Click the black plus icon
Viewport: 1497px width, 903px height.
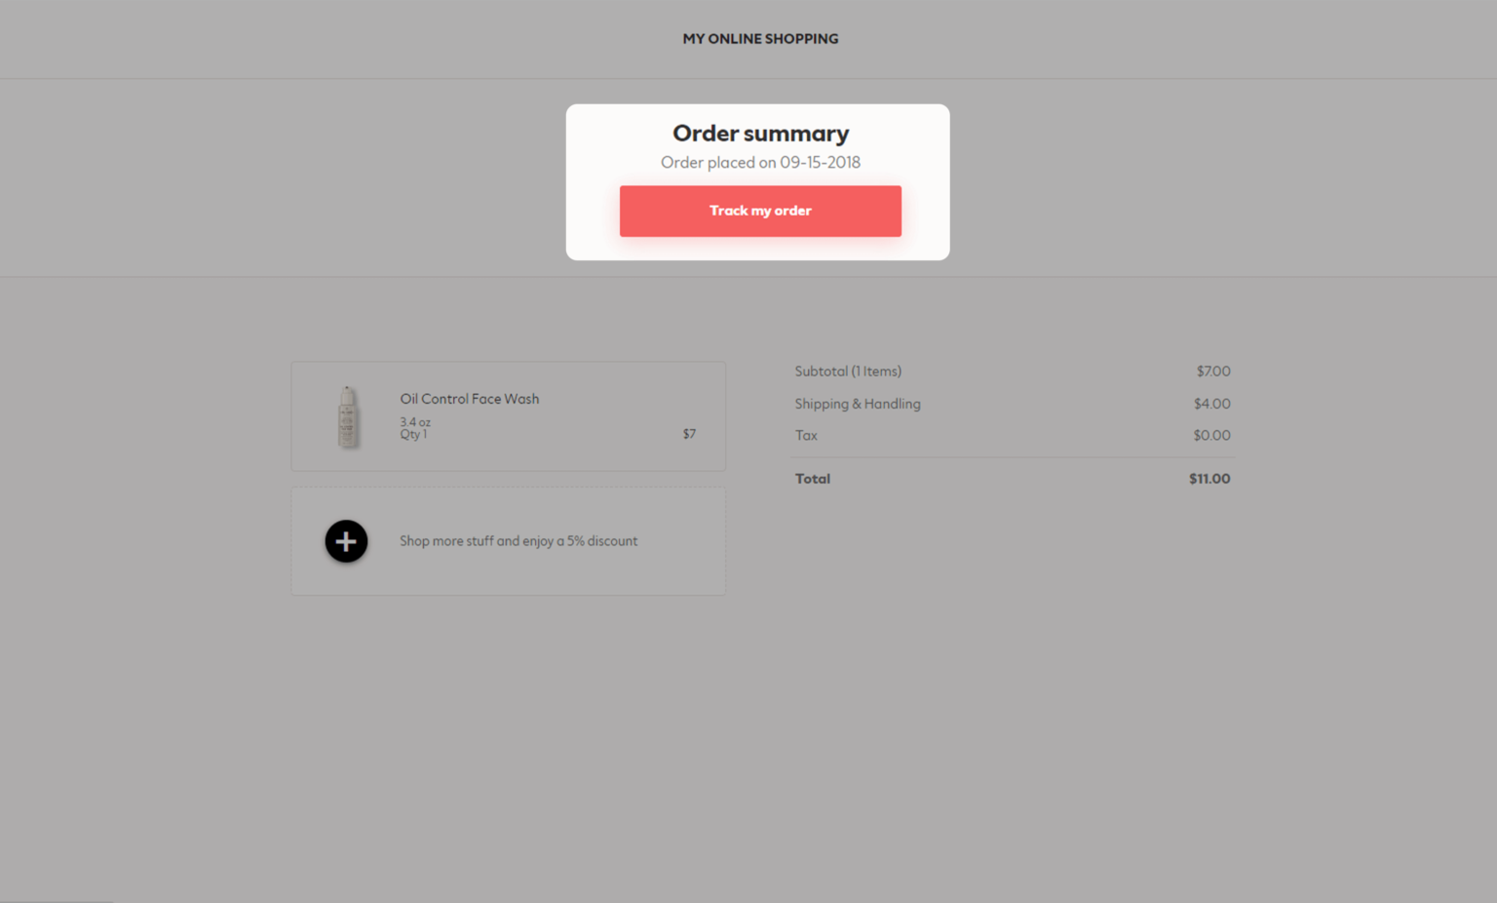click(346, 541)
